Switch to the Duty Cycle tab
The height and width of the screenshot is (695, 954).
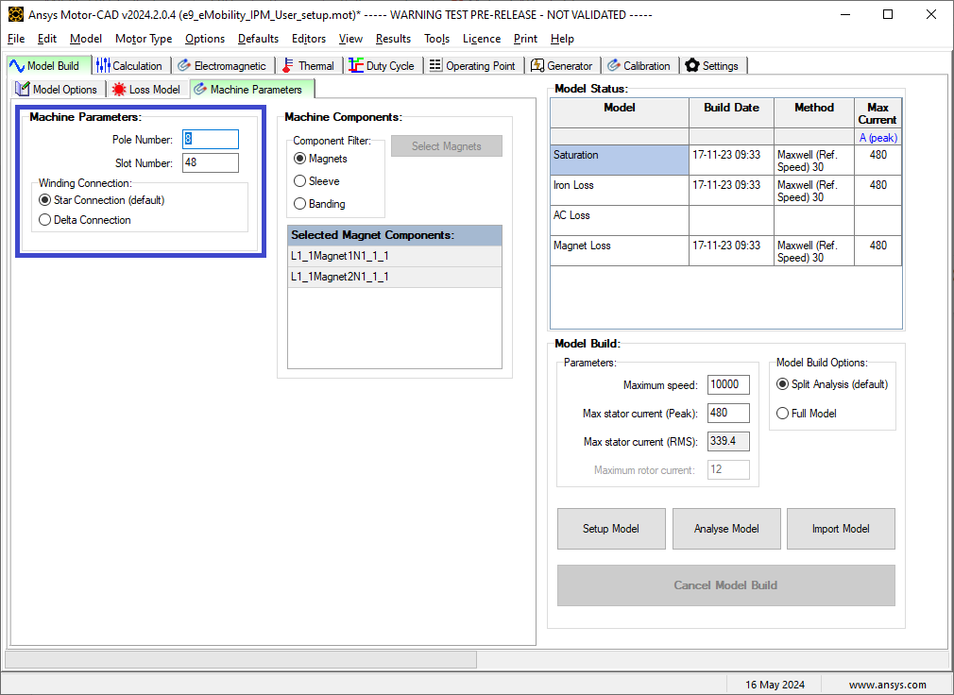tap(383, 66)
